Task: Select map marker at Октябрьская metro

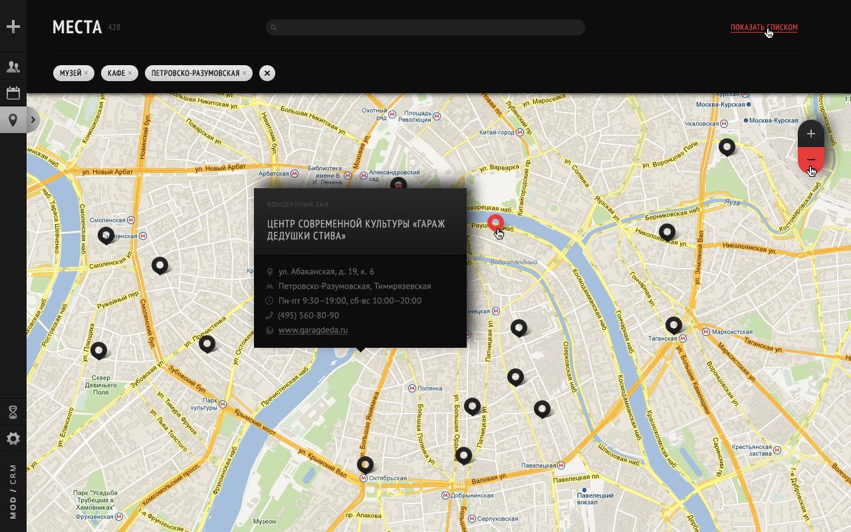Action: (364, 464)
